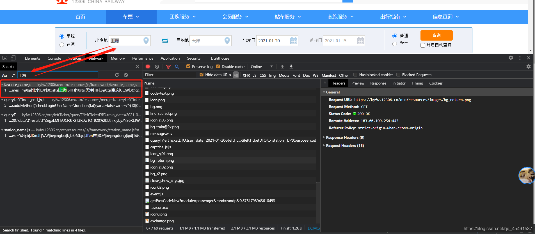Switch to the Elements tab
The image size is (535, 234).
tap(33, 58)
